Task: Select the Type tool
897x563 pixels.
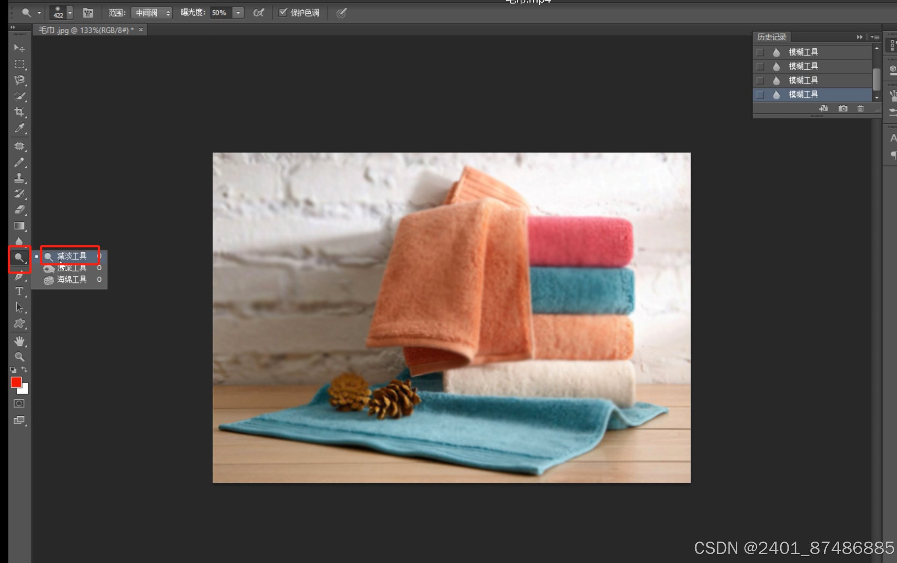Action: click(x=19, y=291)
